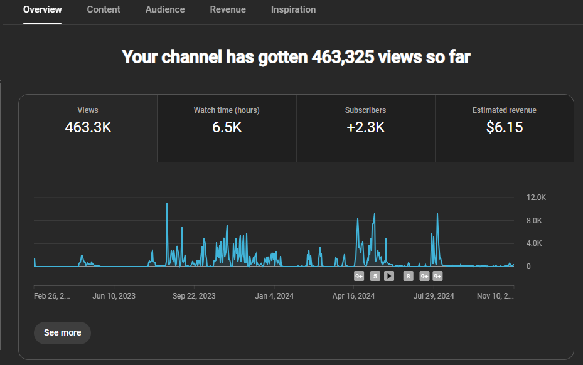This screenshot has height=365, width=583.
Task: Show the Watch time (hours) chart
Action: pyautogui.click(x=227, y=120)
